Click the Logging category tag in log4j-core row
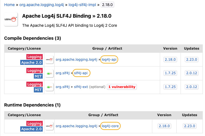This screenshot has height=136, width=205. 34,123
